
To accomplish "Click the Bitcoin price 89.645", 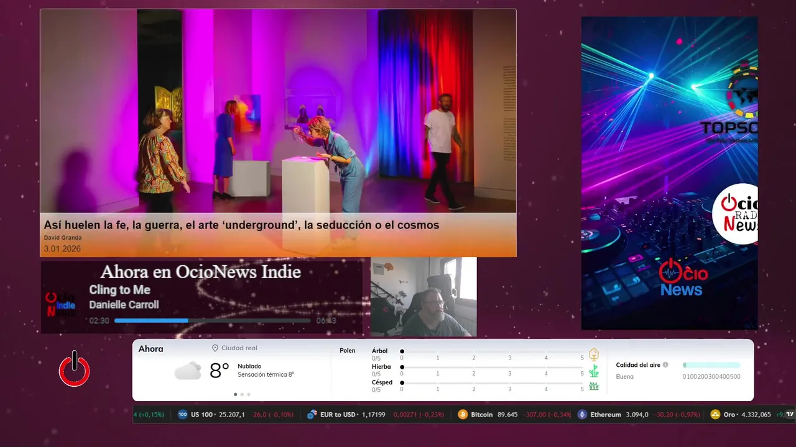I will 508,415.
